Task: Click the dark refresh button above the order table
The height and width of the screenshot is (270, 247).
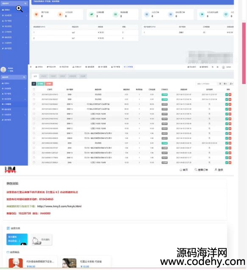Action: click(x=34, y=84)
